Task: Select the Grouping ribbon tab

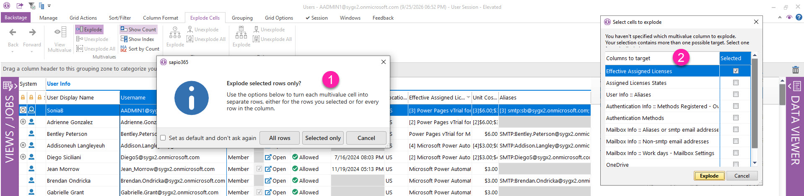Action: coord(242,18)
